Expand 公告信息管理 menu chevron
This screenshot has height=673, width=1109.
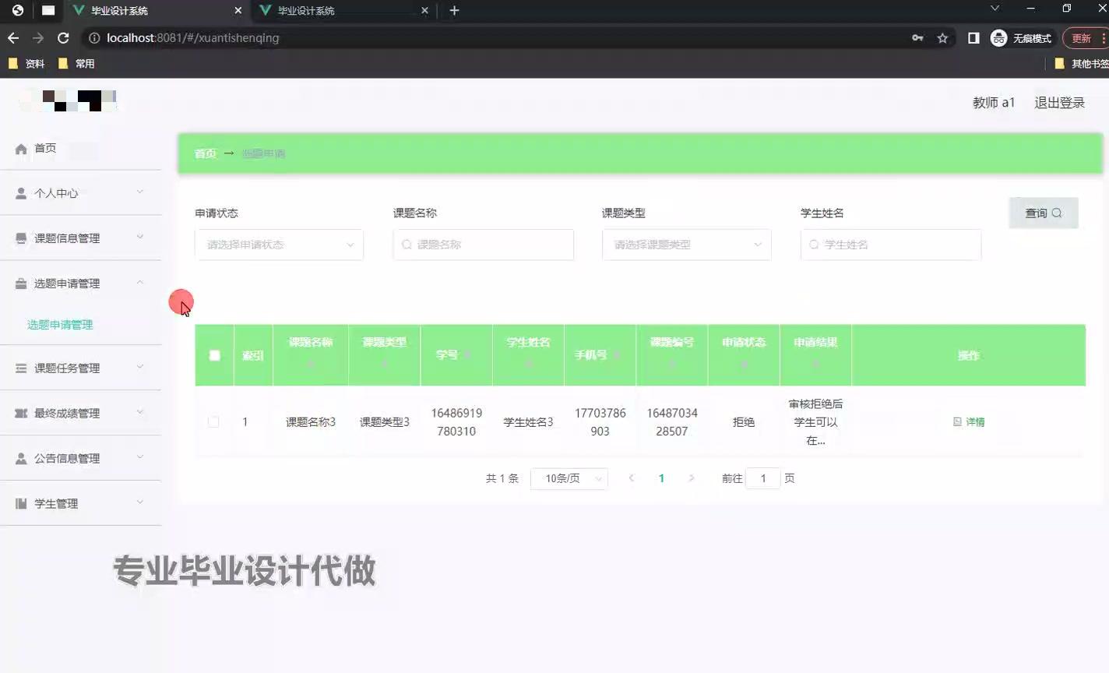(140, 457)
